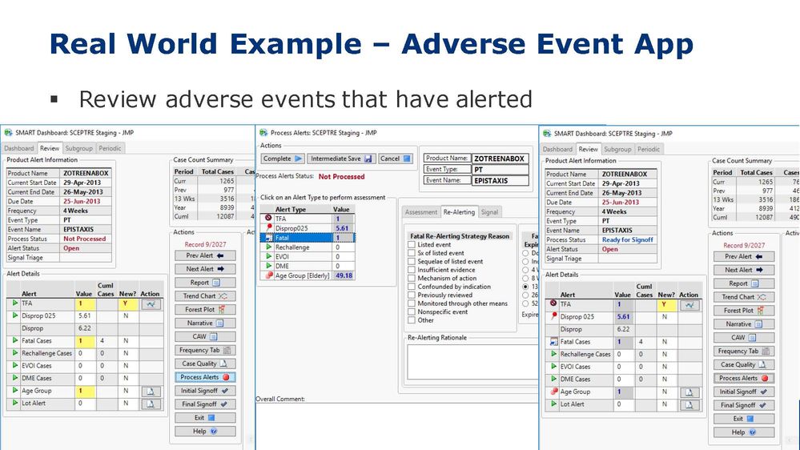This screenshot has width=800, height=450.
Task: Enable Monitored through other means checkbox
Action: pyautogui.click(x=412, y=303)
